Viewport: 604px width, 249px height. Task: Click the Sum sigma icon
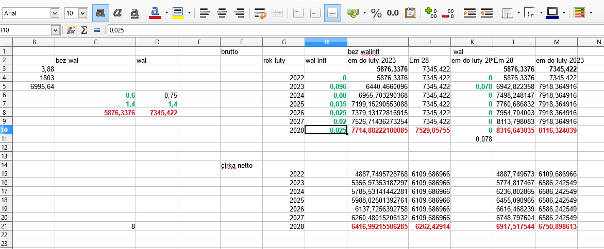click(83, 30)
